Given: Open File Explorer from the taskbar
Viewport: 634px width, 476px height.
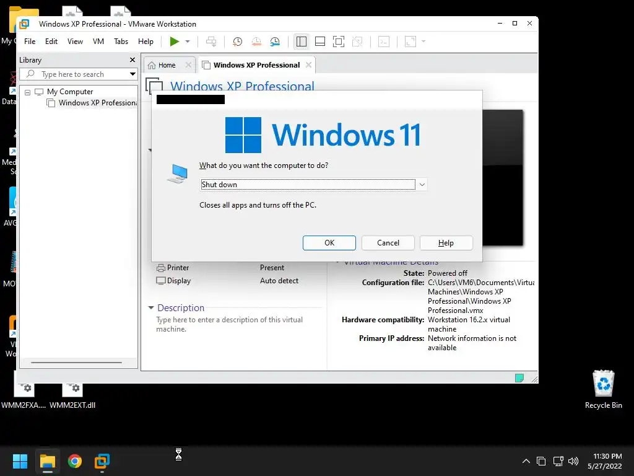Looking at the screenshot, I should click(47, 461).
